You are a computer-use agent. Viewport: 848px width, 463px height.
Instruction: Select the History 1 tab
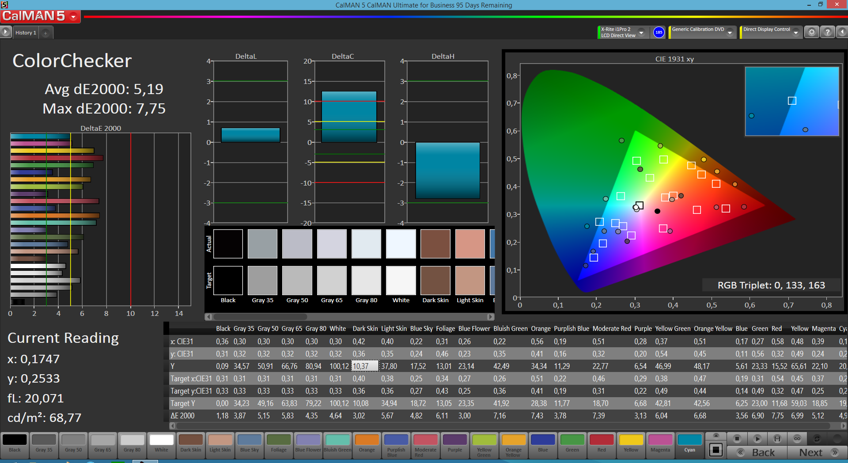point(26,33)
